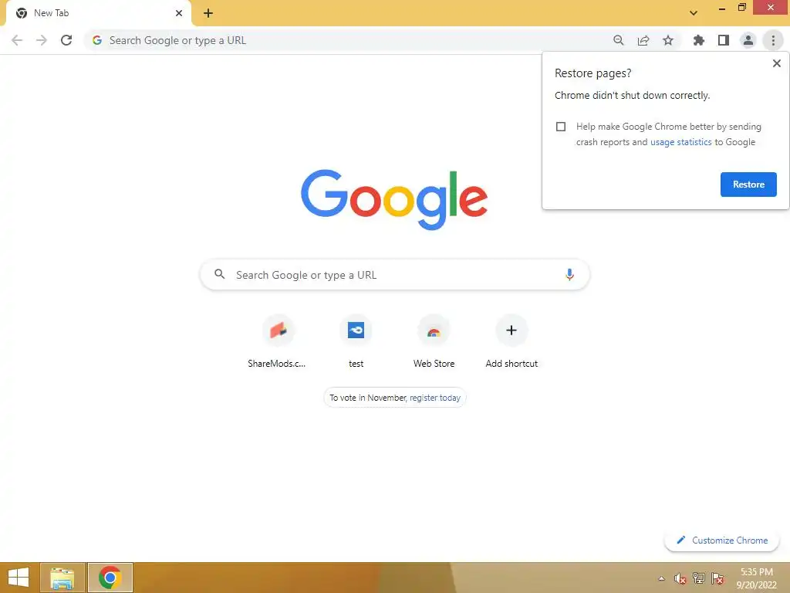Expand the tab search chevron
Viewport: 790px width, 593px height.
click(x=694, y=13)
